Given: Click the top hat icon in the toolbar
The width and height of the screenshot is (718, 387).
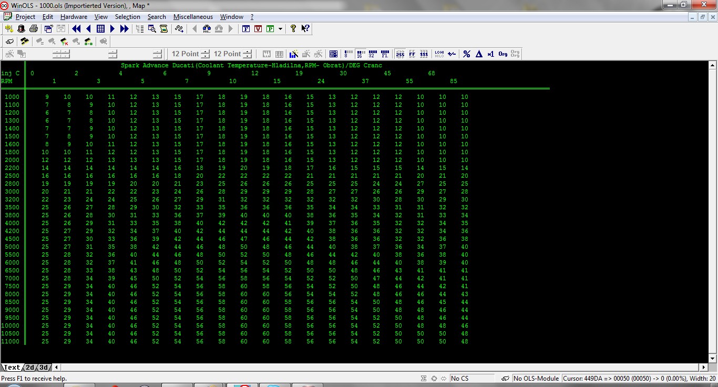Looking at the screenshot, I should click(22, 29).
